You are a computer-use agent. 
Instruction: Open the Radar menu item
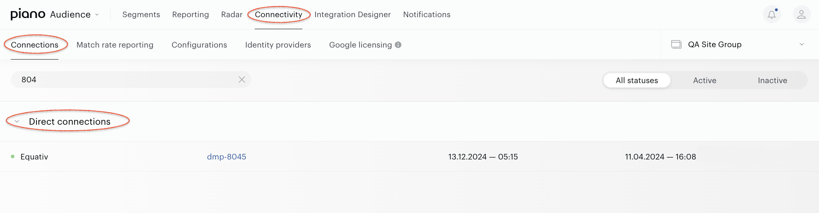pyautogui.click(x=231, y=14)
